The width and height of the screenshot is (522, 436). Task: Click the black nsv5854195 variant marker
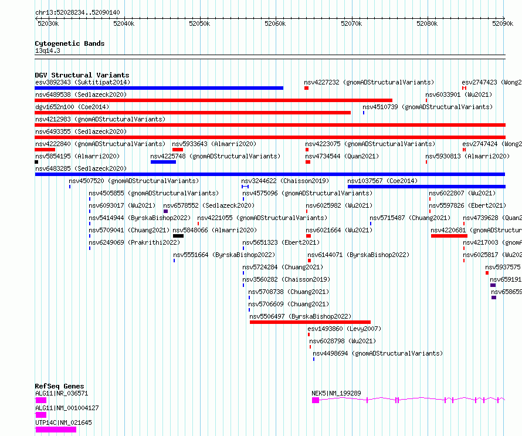[36, 162]
